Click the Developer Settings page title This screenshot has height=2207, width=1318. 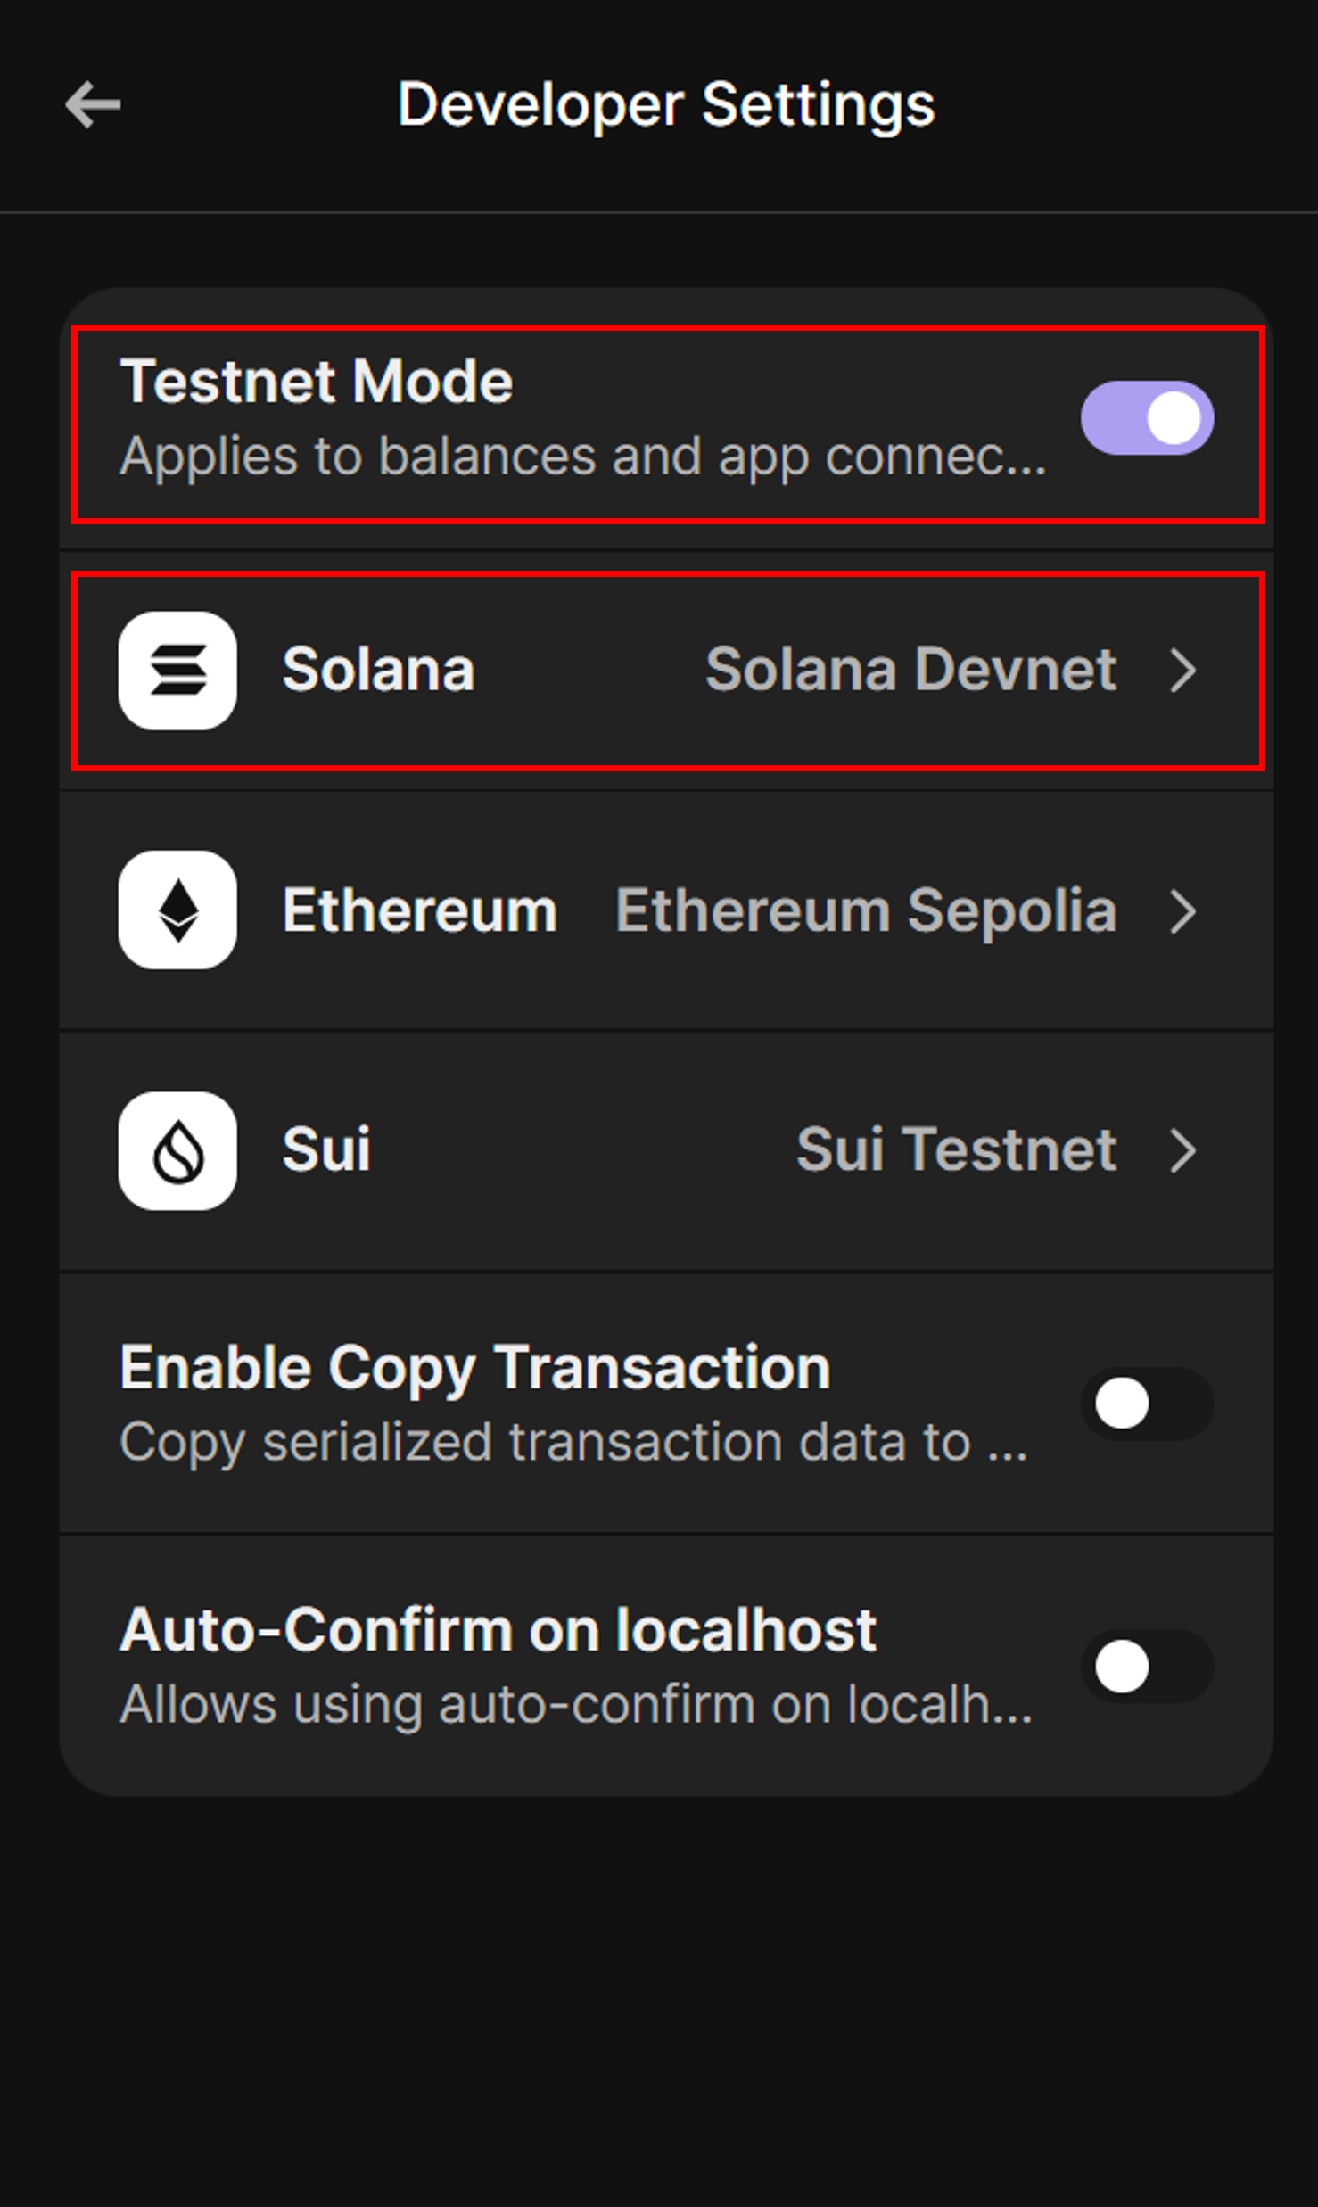coord(665,104)
